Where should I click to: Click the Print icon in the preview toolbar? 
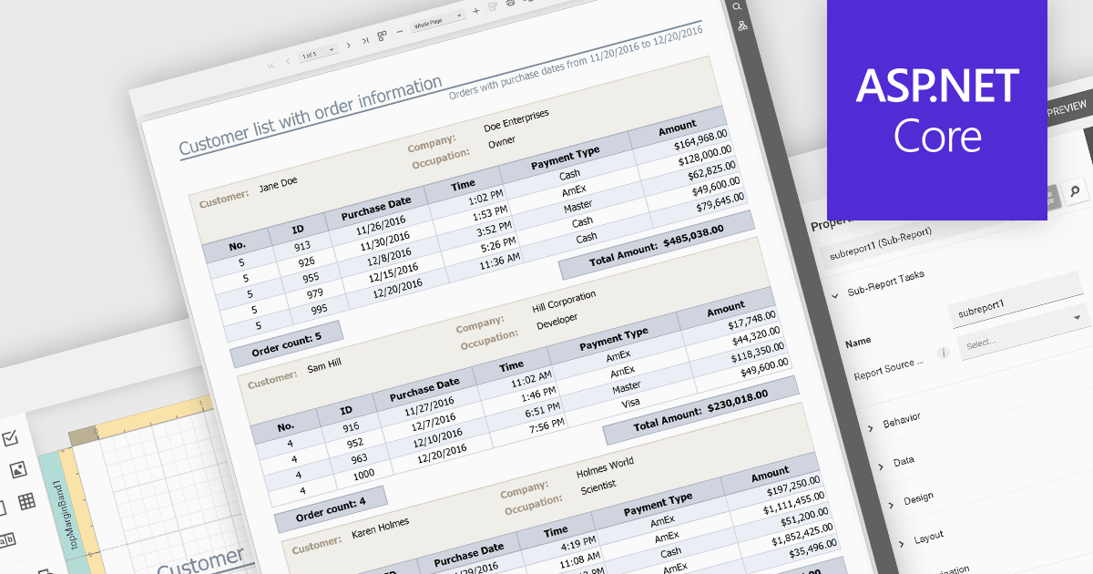pyautogui.click(x=510, y=4)
